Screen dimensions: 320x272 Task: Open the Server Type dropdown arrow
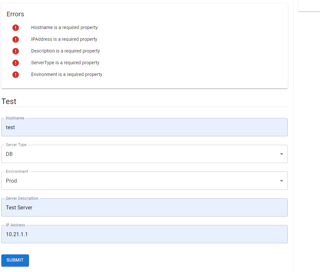coord(281,154)
